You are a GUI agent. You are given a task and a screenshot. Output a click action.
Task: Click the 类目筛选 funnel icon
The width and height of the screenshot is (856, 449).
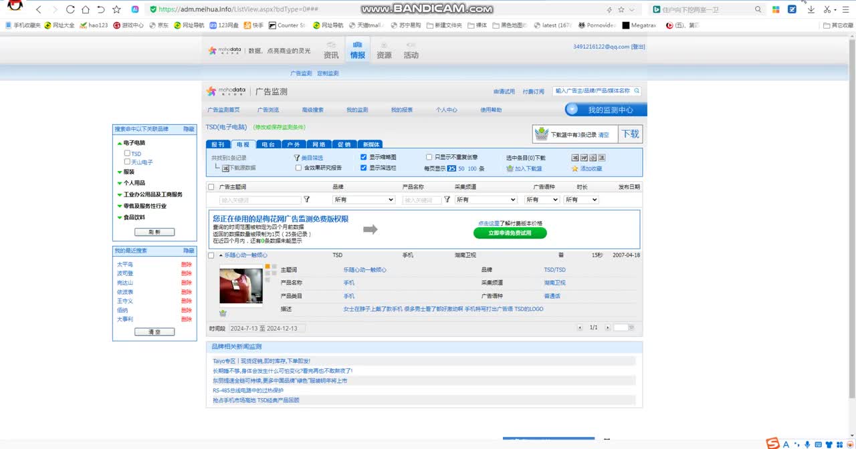tap(297, 158)
